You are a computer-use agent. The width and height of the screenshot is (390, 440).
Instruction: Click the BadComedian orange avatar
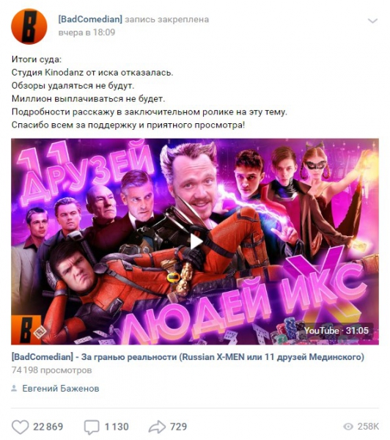tap(29, 26)
